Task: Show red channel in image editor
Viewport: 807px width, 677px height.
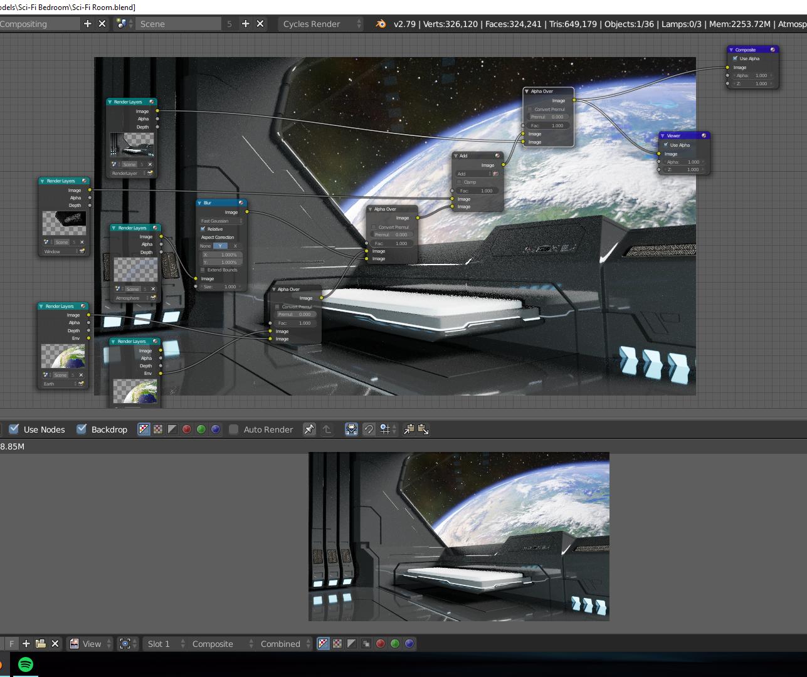Action: (381, 644)
